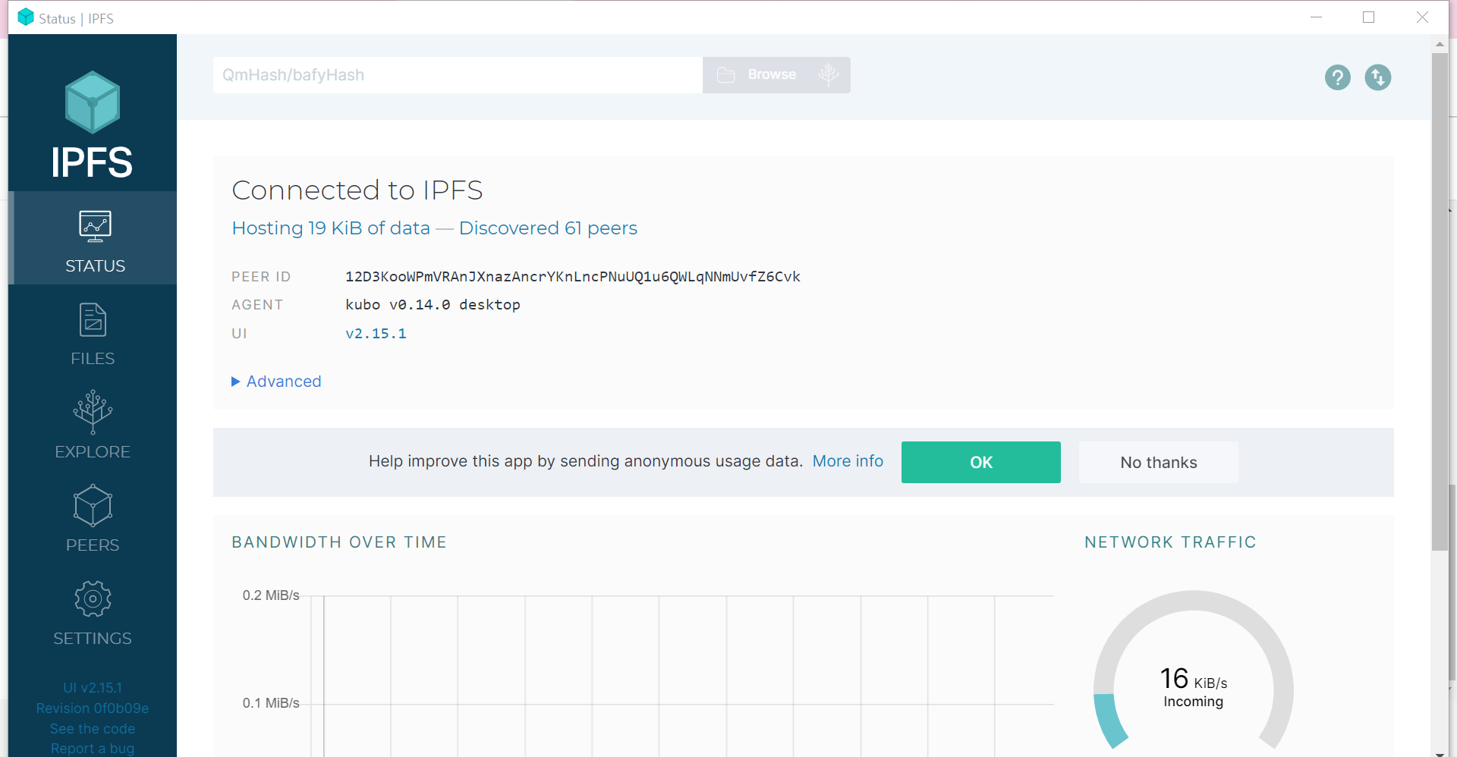Open the More info link

(x=848, y=461)
